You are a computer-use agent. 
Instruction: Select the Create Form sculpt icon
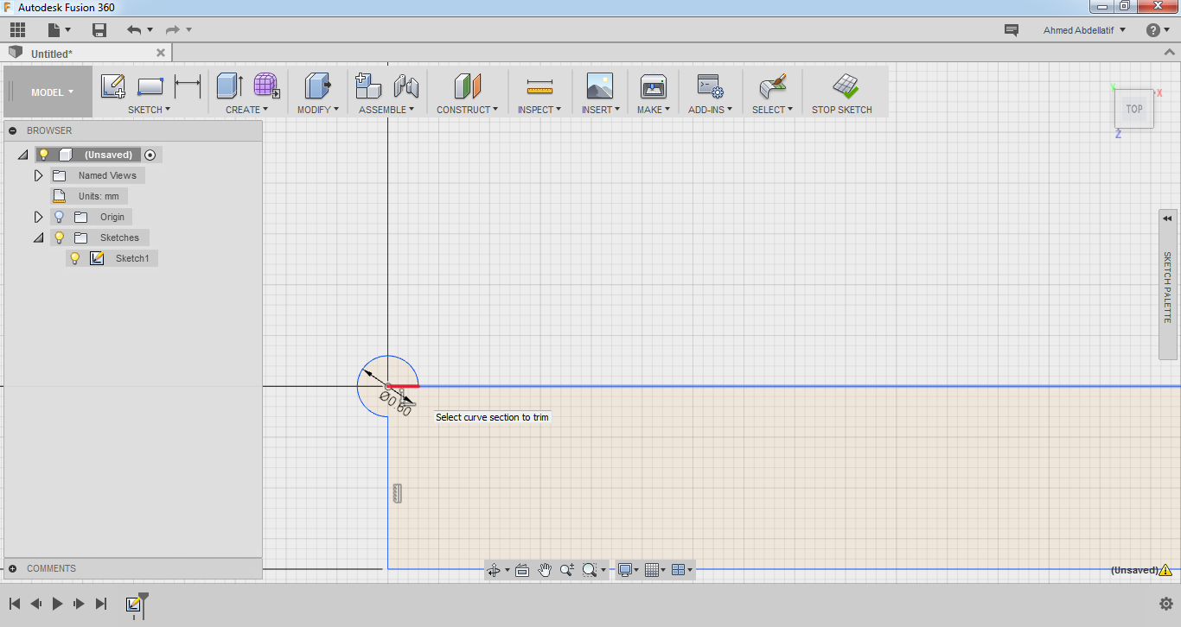point(266,85)
